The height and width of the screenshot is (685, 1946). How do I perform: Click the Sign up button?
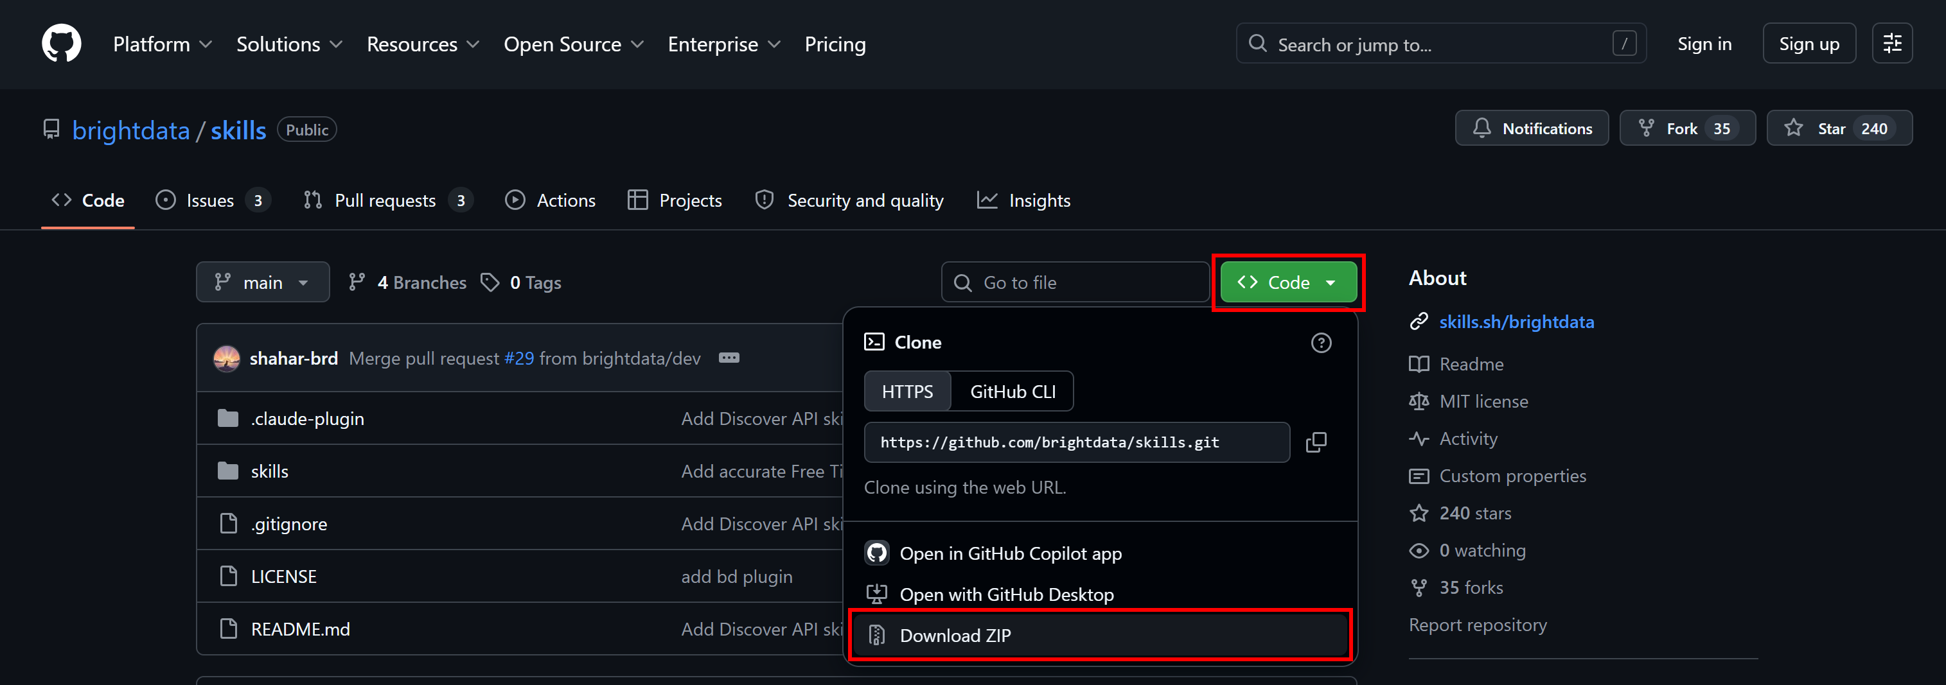(x=1809, y=44)
